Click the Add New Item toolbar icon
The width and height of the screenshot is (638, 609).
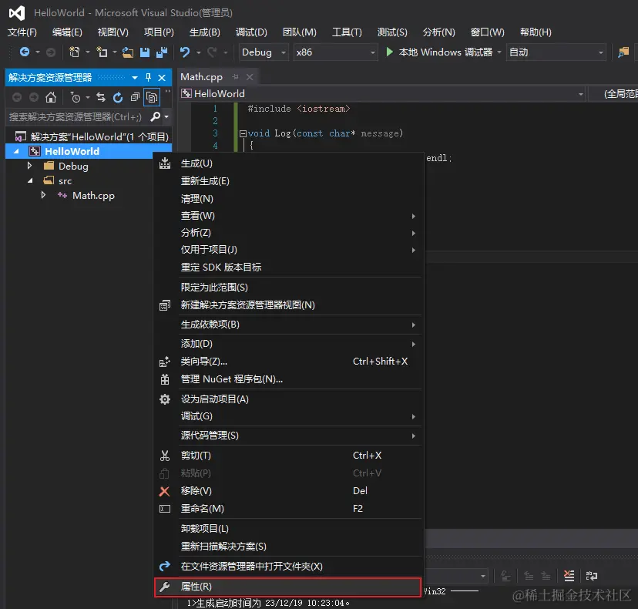coord(102,52)
